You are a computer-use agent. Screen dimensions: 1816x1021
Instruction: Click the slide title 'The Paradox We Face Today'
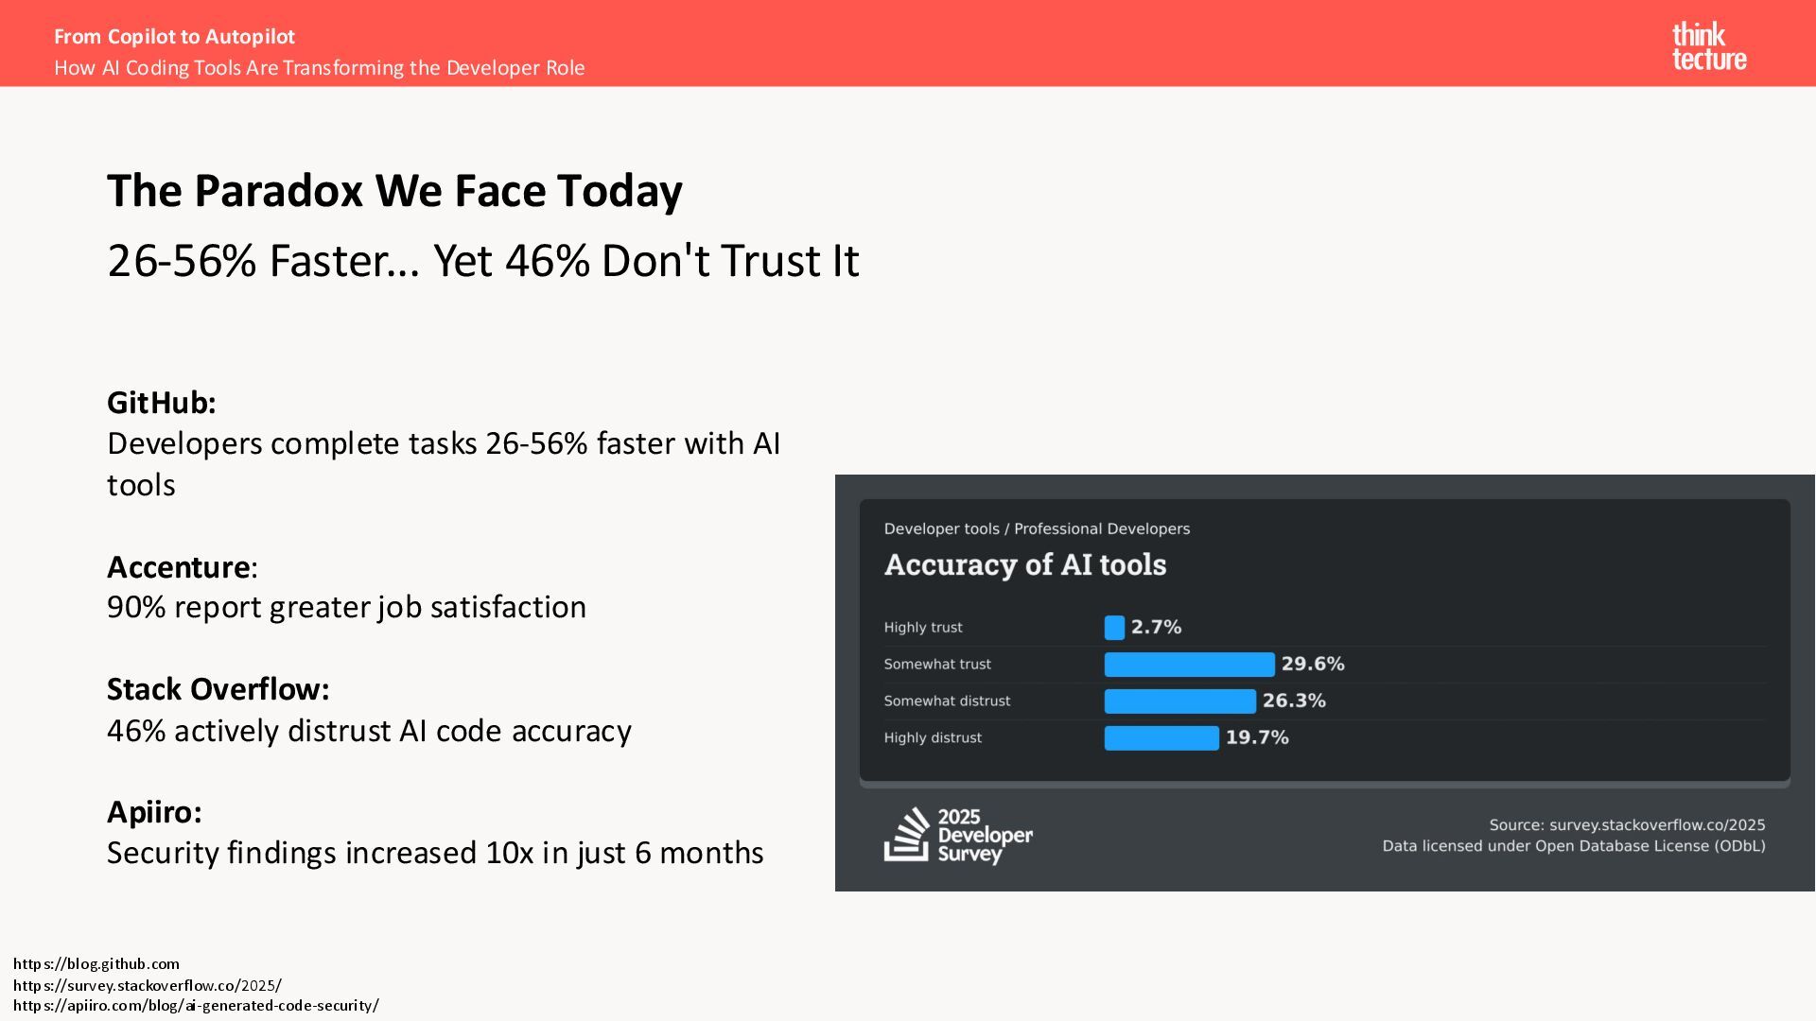click(394, 191)
